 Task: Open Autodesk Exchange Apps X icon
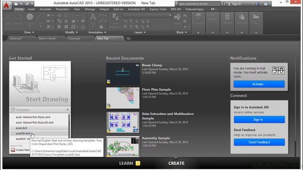tap(258, 4)
